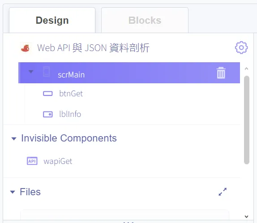Click the scrMain screen phone icon

[x=47, y=72]
